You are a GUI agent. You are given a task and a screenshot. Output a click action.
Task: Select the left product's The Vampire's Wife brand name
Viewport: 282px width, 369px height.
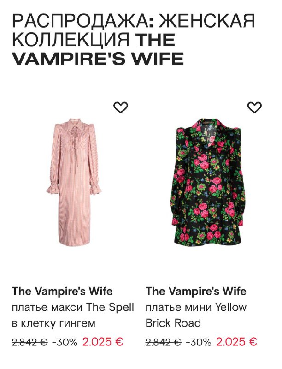pos(62,291)
